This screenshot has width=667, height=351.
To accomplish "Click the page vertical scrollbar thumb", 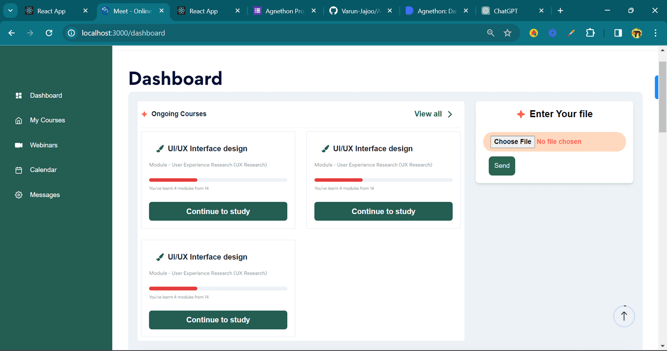I will click(x=662, y=97).
